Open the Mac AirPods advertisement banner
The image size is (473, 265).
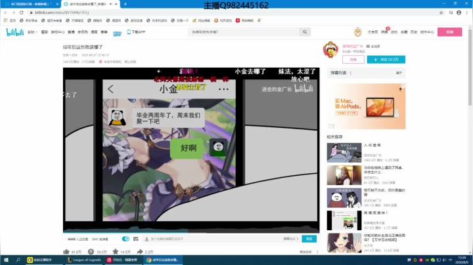point(366,106)
